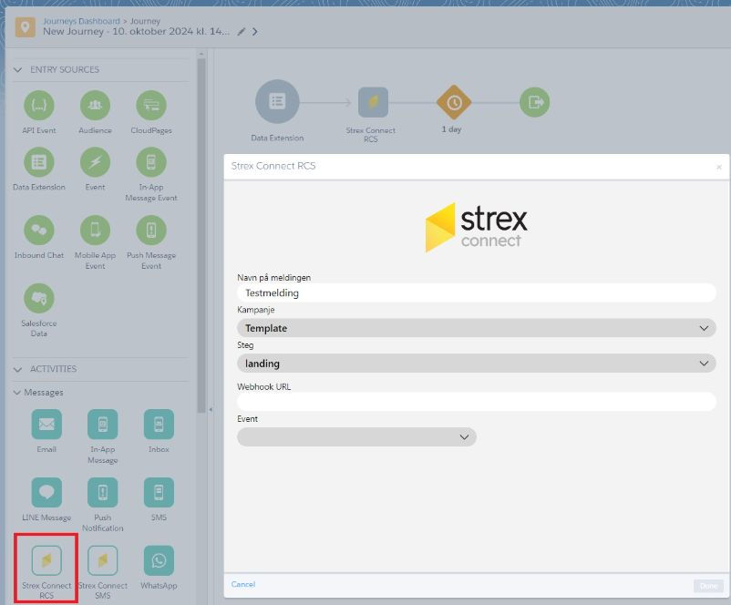Select the Inbox activity icon

tap(159, 425)
